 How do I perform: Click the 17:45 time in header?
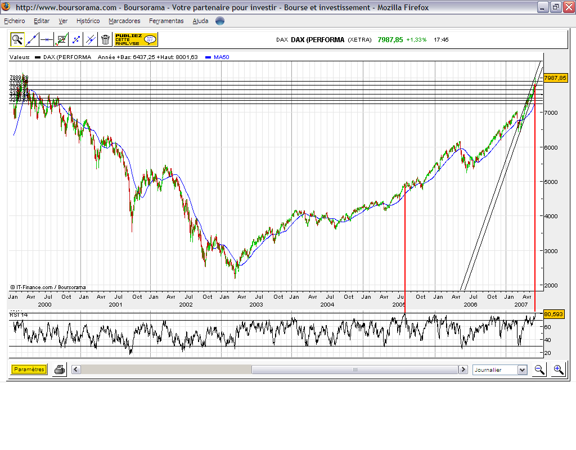click(x=441, y=40)
